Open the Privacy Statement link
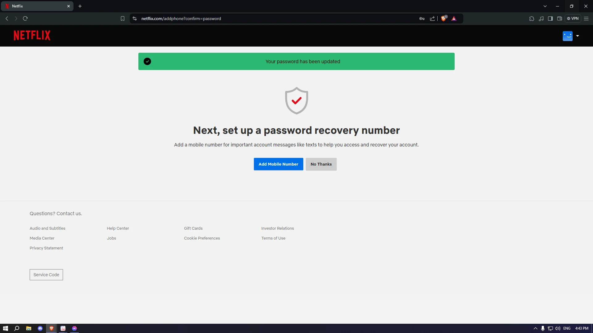 tap(46, 248)
